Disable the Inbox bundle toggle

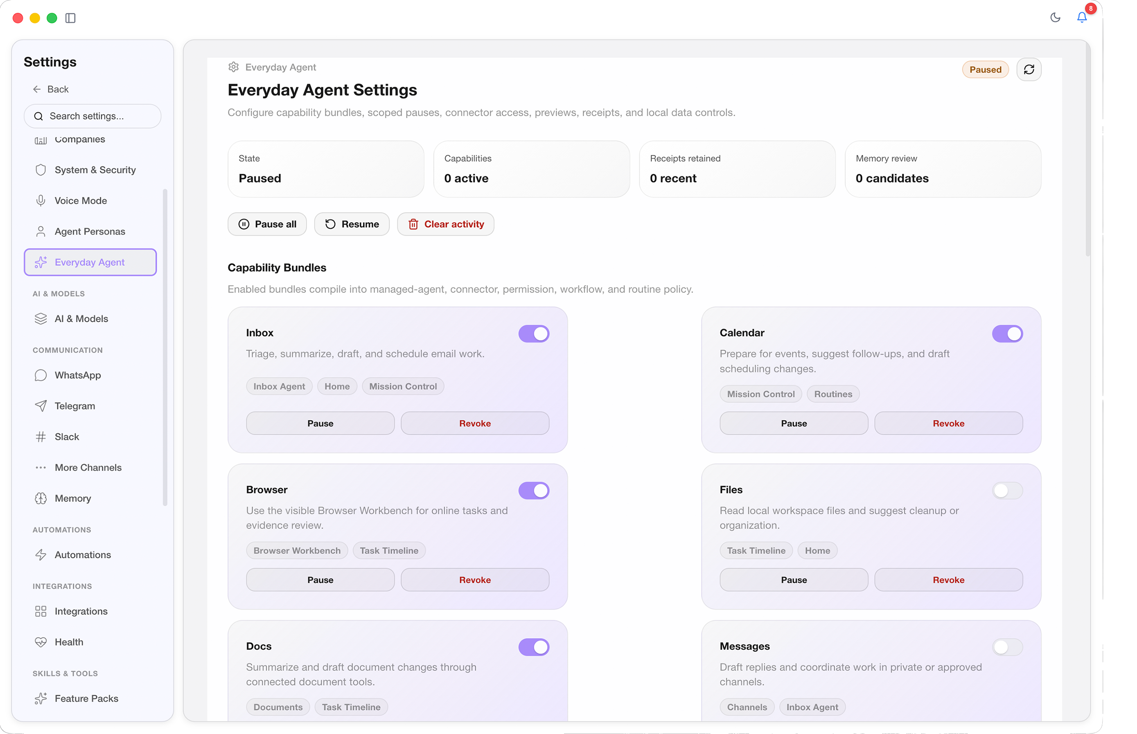pyautogui.click(x=533, y=333)
